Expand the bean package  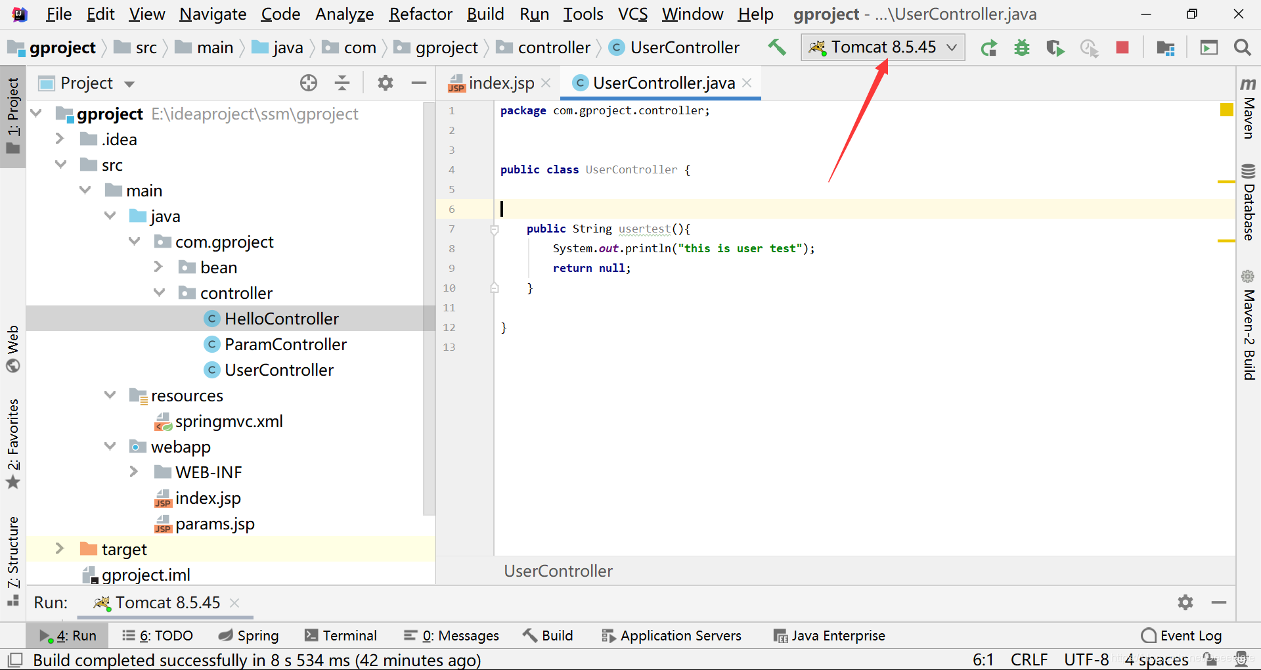pyautogui.click(x=158, y=267)
